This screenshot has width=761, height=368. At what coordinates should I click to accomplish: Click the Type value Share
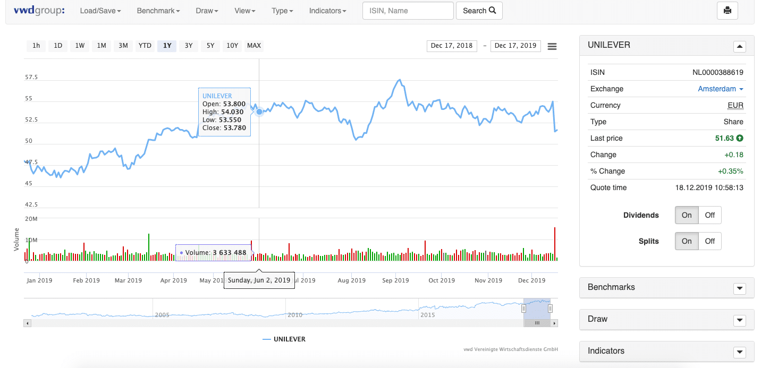click(733, 122)
